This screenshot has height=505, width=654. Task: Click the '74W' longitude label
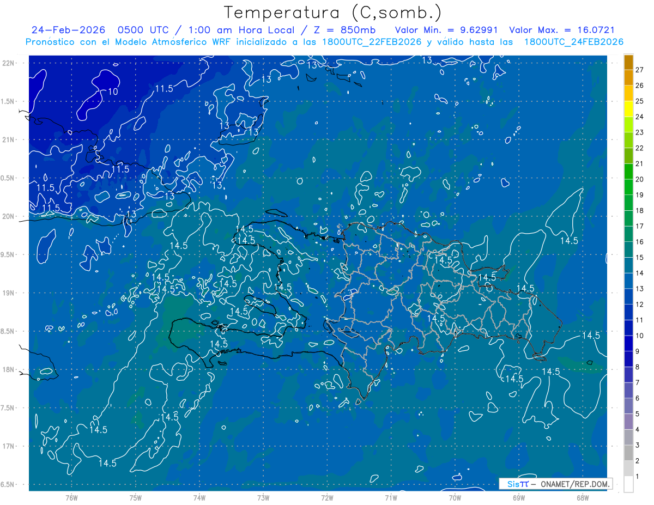[199, 498]
